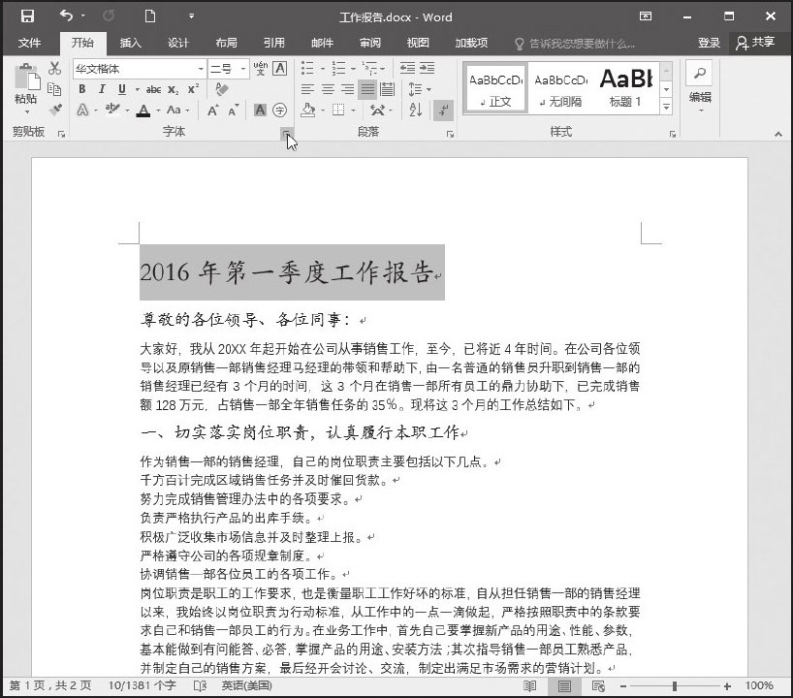Click the Grow Font size icon

coord(212,111)
